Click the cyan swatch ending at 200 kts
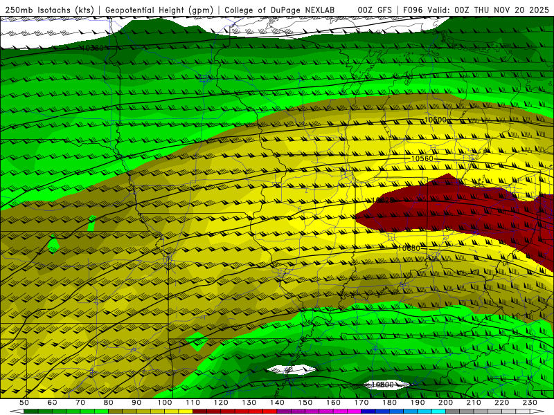554x415 pixels. point(438,412)
